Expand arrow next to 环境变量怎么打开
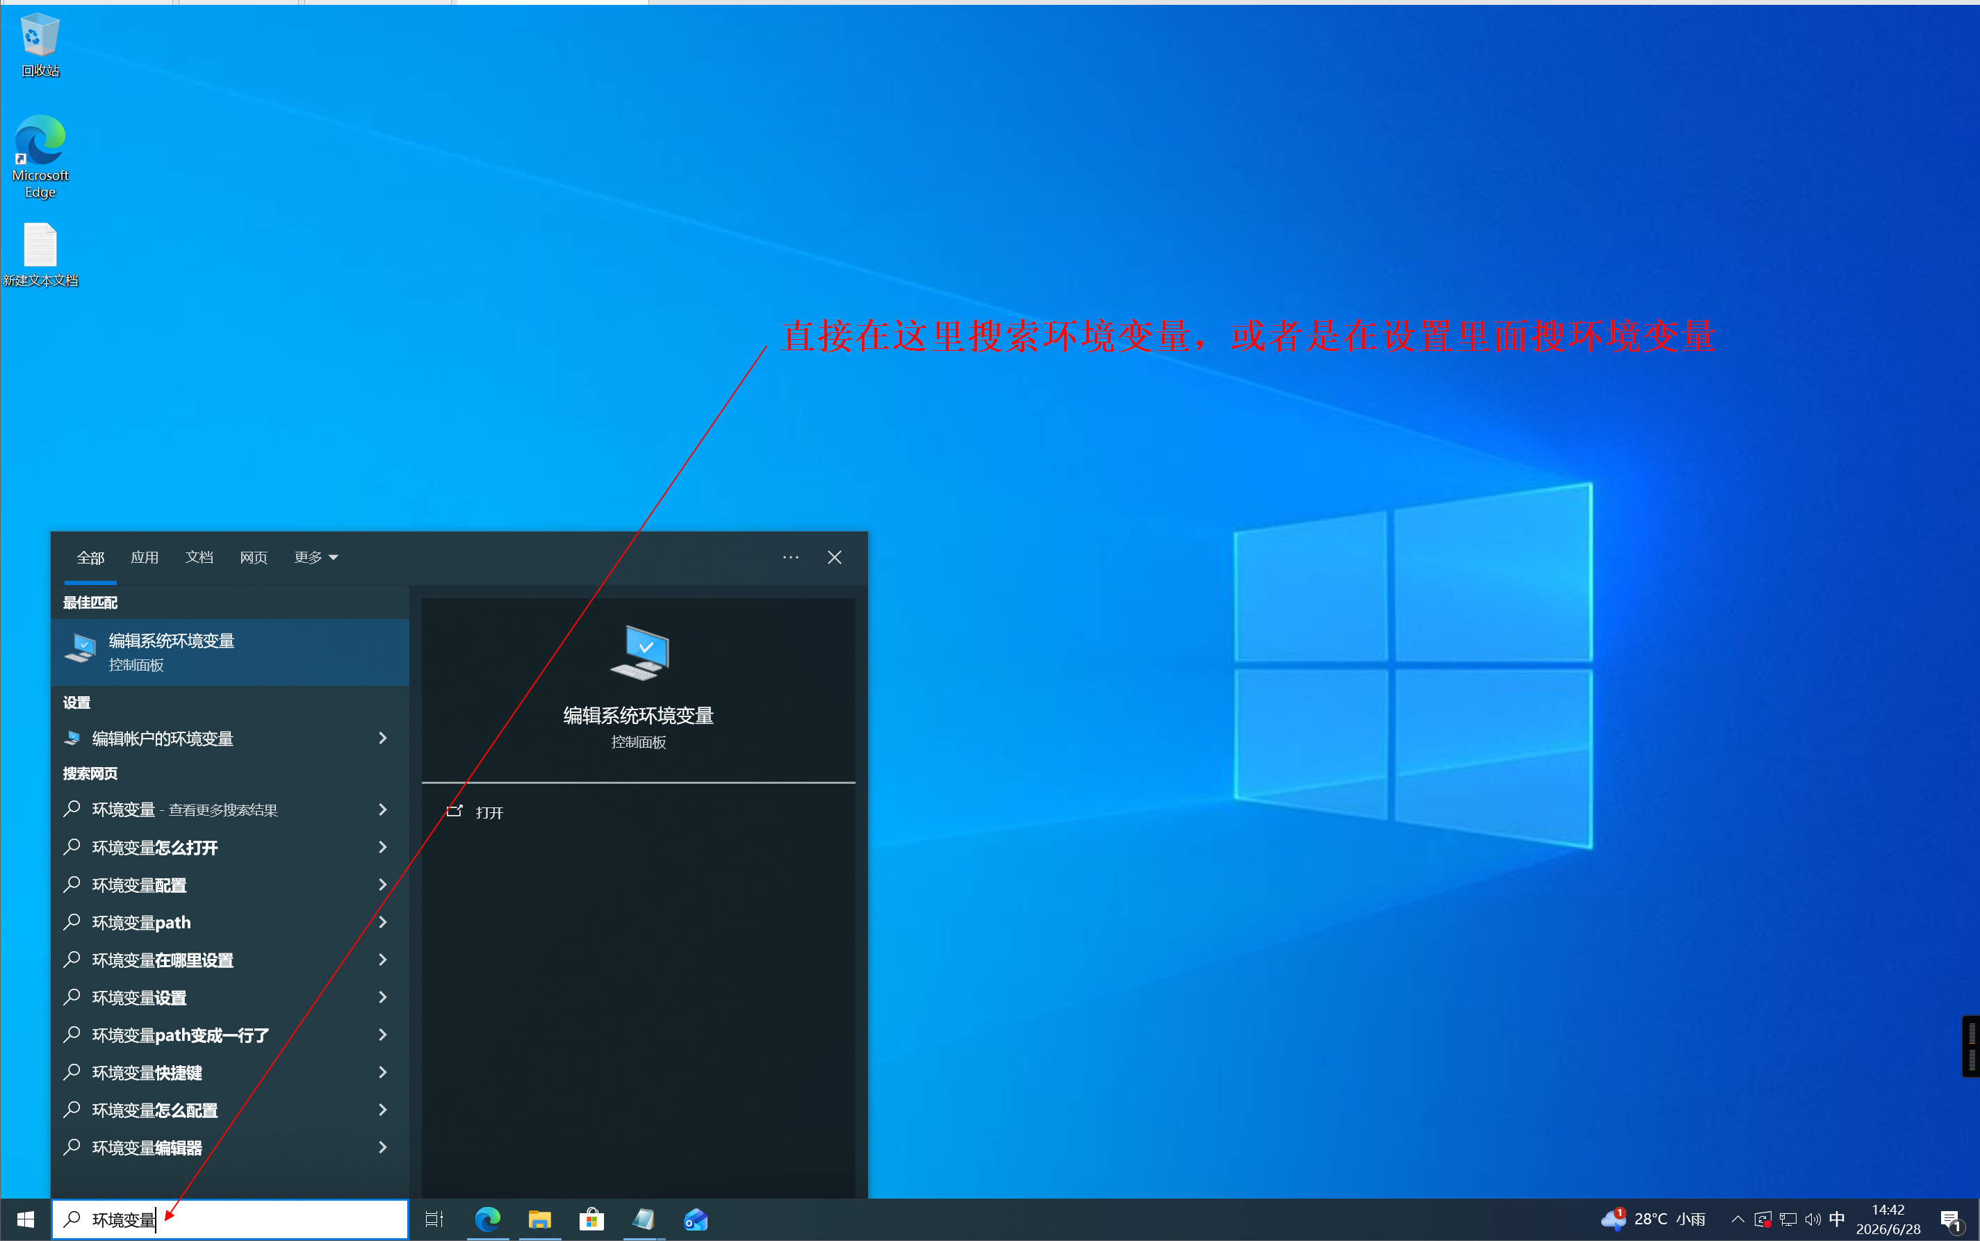 pos(382,848)
